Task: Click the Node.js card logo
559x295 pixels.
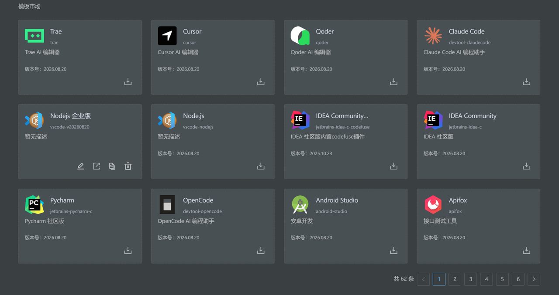Action: [x=167, y=120]
